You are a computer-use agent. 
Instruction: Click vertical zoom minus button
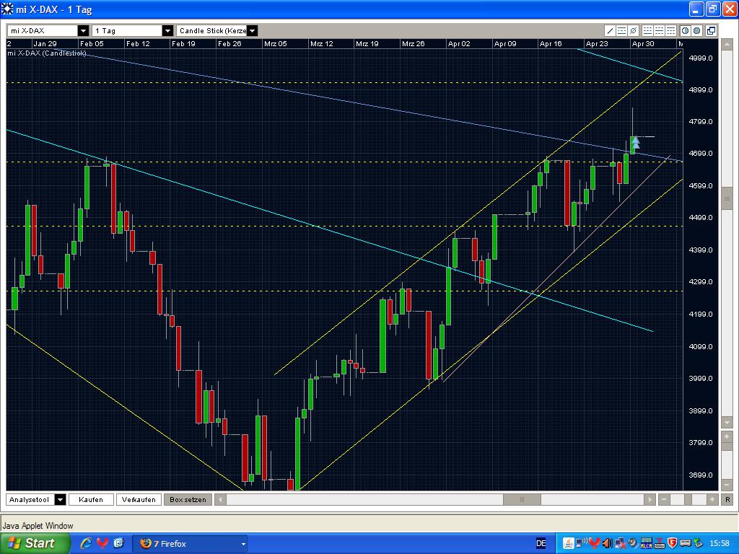(x=727, y=485)
